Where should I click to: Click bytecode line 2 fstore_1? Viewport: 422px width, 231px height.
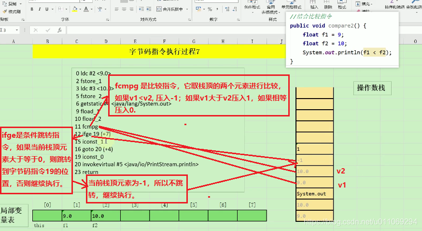coord(89,81)
